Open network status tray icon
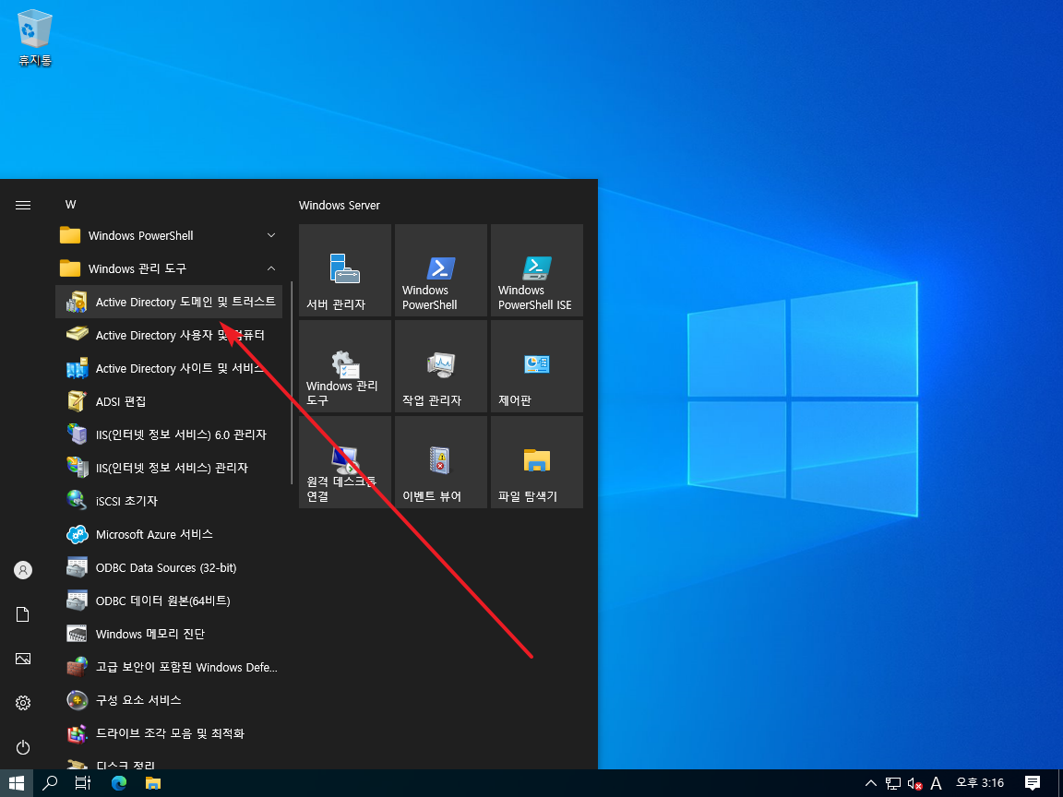Screen dimensions: 1063x797 893,783
